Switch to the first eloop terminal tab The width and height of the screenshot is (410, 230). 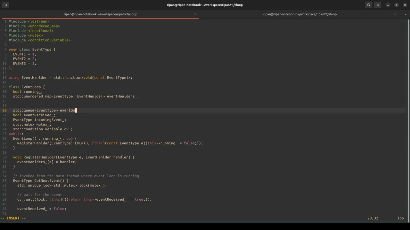pos(100,14)
